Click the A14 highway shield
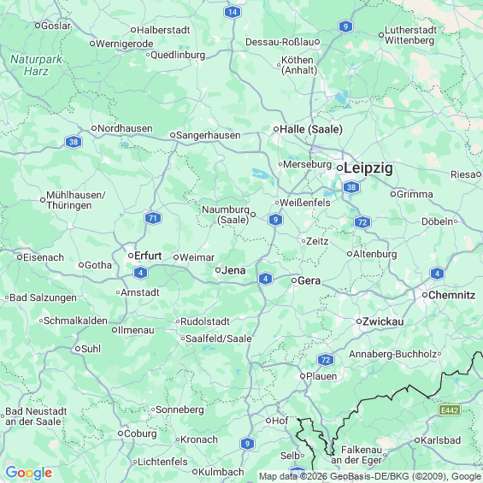483x483 pixels. [x=233, y=12]
